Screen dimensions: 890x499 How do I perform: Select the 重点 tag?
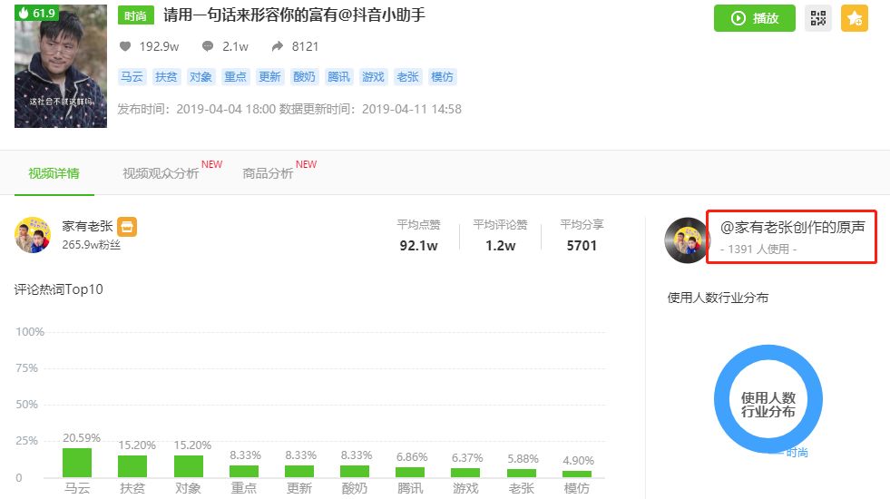coord(236,76)
